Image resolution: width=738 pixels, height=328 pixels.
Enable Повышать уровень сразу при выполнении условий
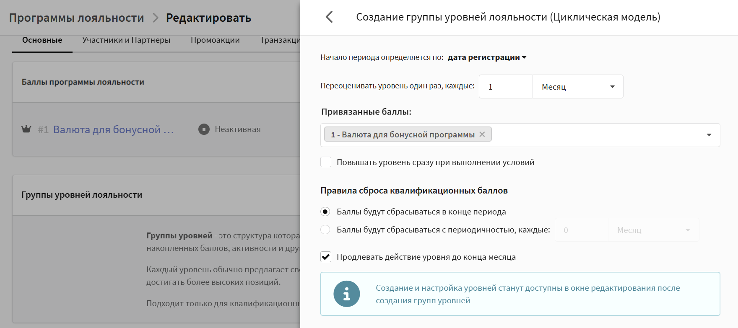point(326,162)
